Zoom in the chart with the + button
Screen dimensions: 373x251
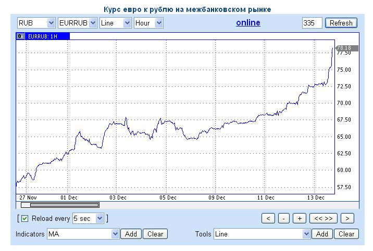click(300, 218)
